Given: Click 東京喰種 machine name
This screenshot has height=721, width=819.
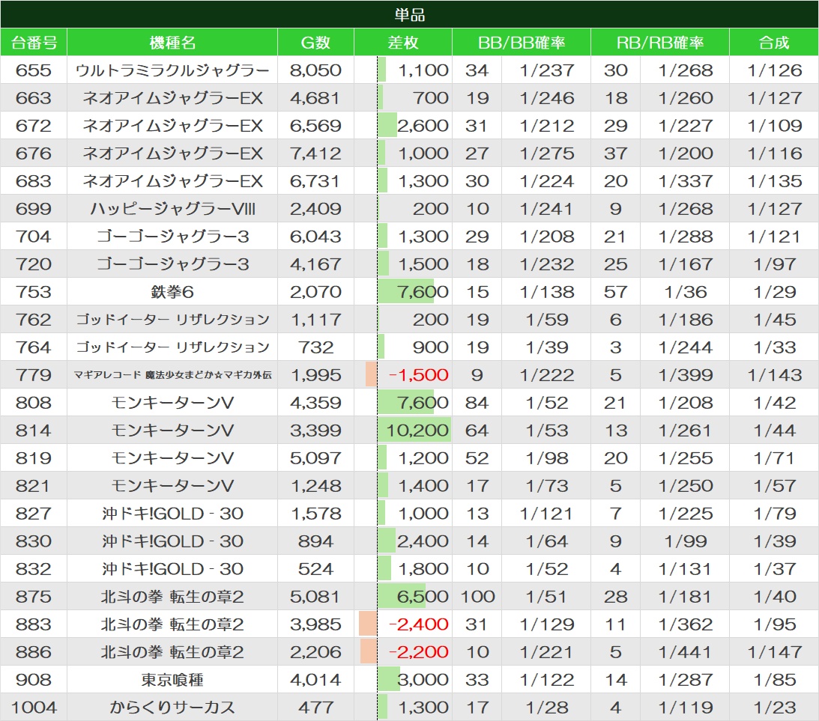Looking at the screenshot, I should [x=172, y=679].
